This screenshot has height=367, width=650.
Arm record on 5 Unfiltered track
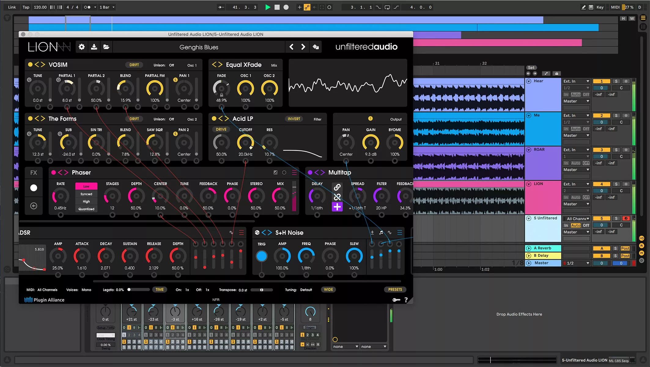tap(626, 218)
